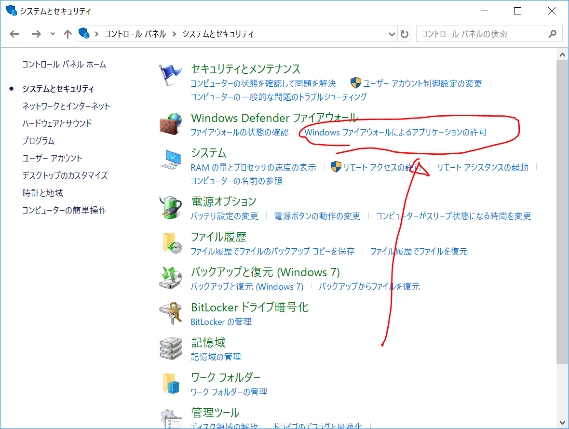569x429 pixels.
Task: Open the リモート アシスタンスの起動 link
Action: coord(482,167)
